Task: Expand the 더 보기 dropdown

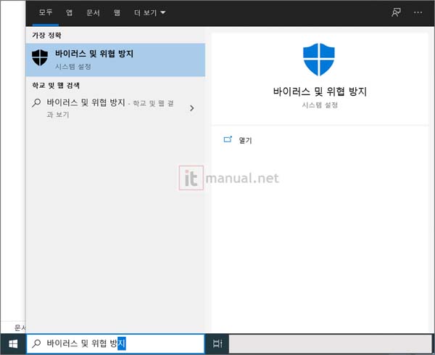Action: [150, 13]
